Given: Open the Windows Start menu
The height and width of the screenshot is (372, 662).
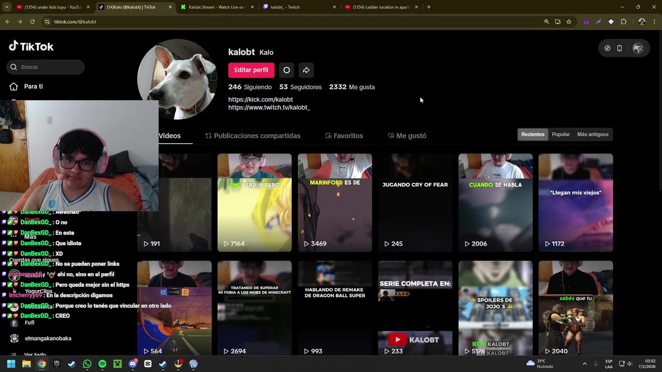Looking at the screenshot, I should pyautogui.click(x=11, y=364).
